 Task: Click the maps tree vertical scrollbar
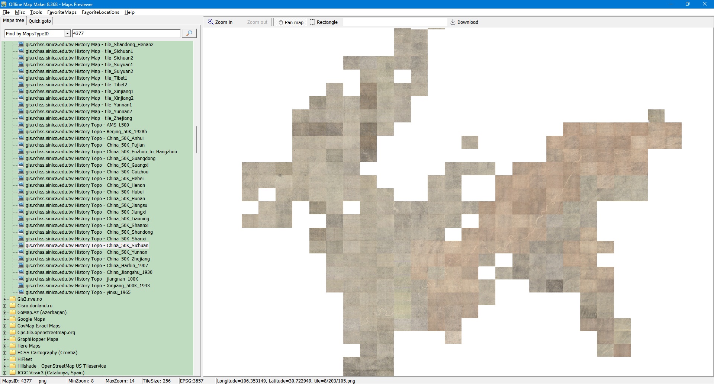tap(196, 140)
